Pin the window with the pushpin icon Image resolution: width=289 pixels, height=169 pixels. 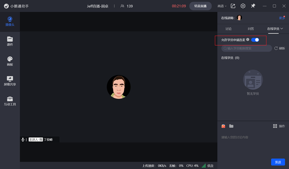pos(253,6)
